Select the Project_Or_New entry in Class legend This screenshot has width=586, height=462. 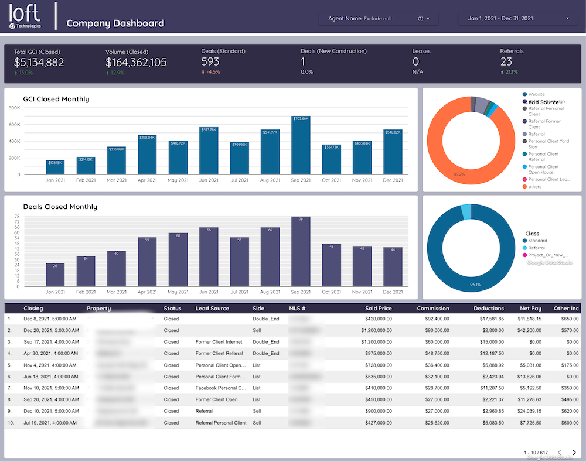tap(524, 255)
